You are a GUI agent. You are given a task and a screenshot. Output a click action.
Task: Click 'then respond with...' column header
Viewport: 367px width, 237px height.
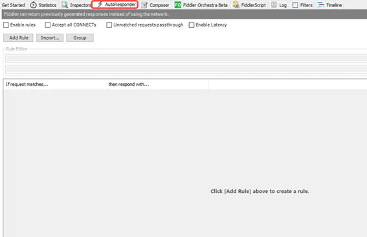[x=157, y=85]
